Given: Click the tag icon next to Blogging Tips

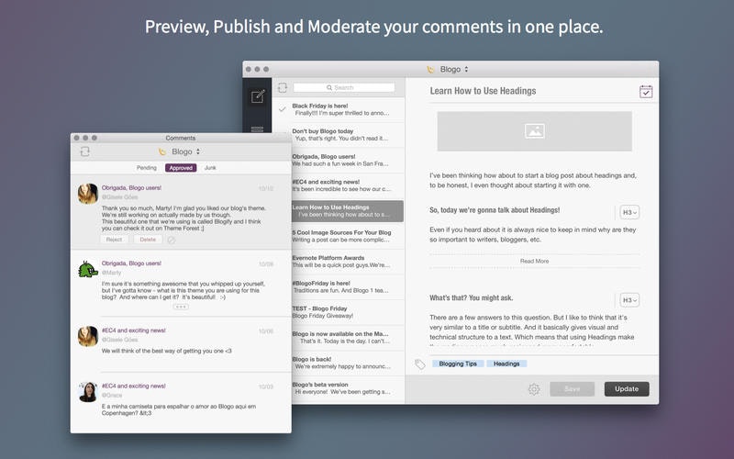Looking at the screenshot, I should click(x=420, y=364).
